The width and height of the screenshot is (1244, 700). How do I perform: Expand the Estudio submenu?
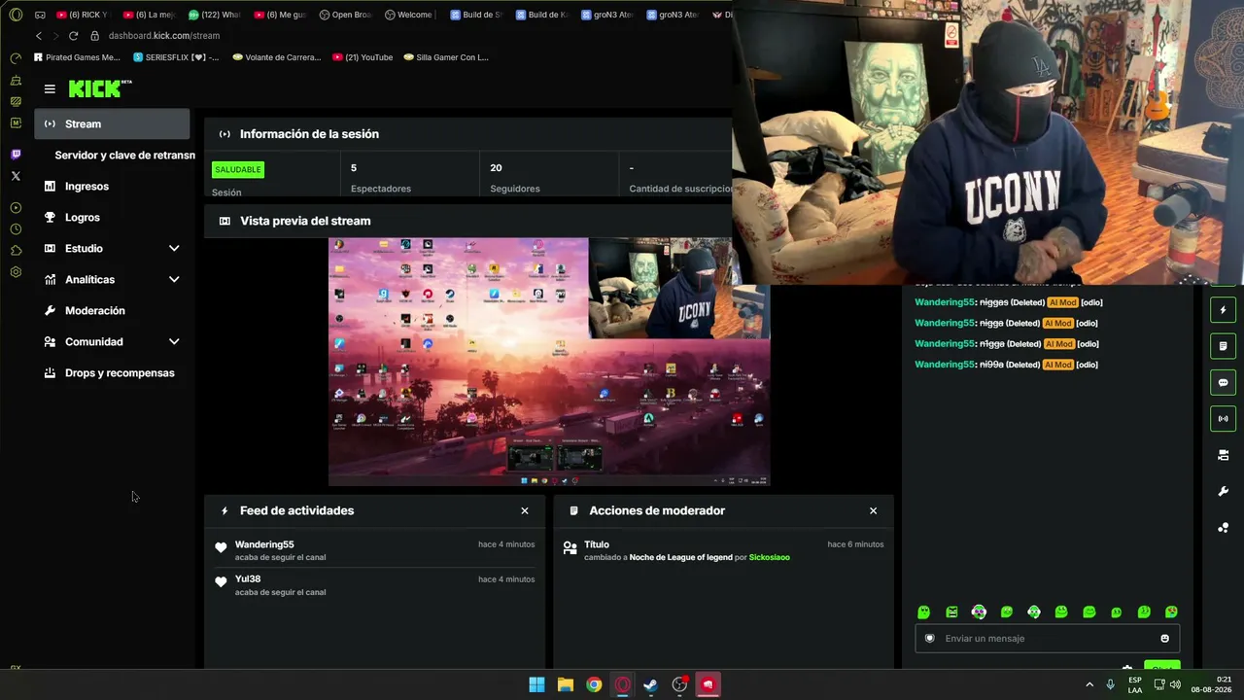click(174, 249)
